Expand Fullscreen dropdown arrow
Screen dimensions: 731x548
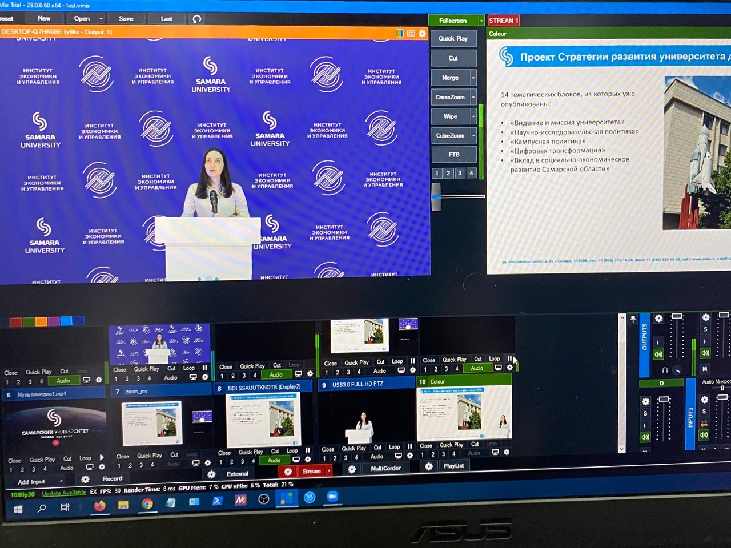pos(481,21)
